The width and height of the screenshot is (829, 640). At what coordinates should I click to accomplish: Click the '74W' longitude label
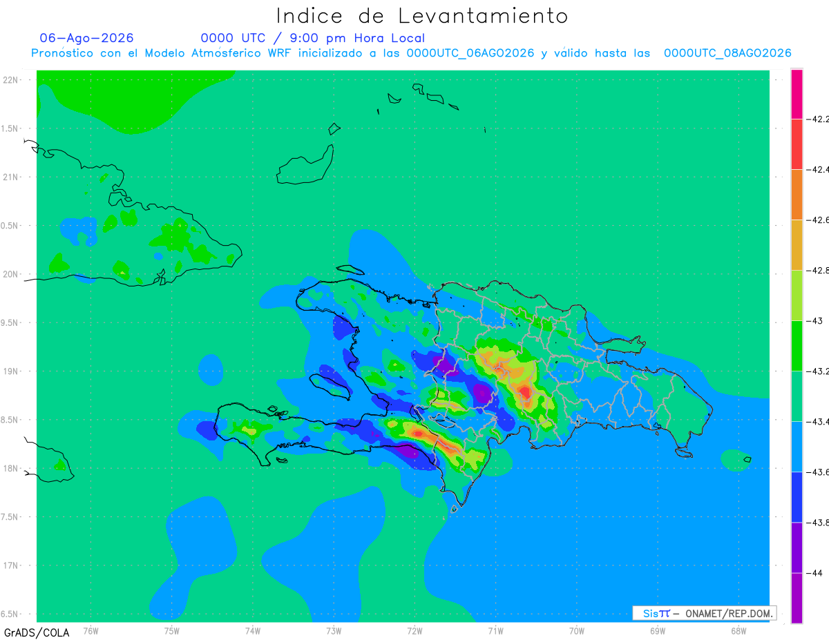(253, 630)
